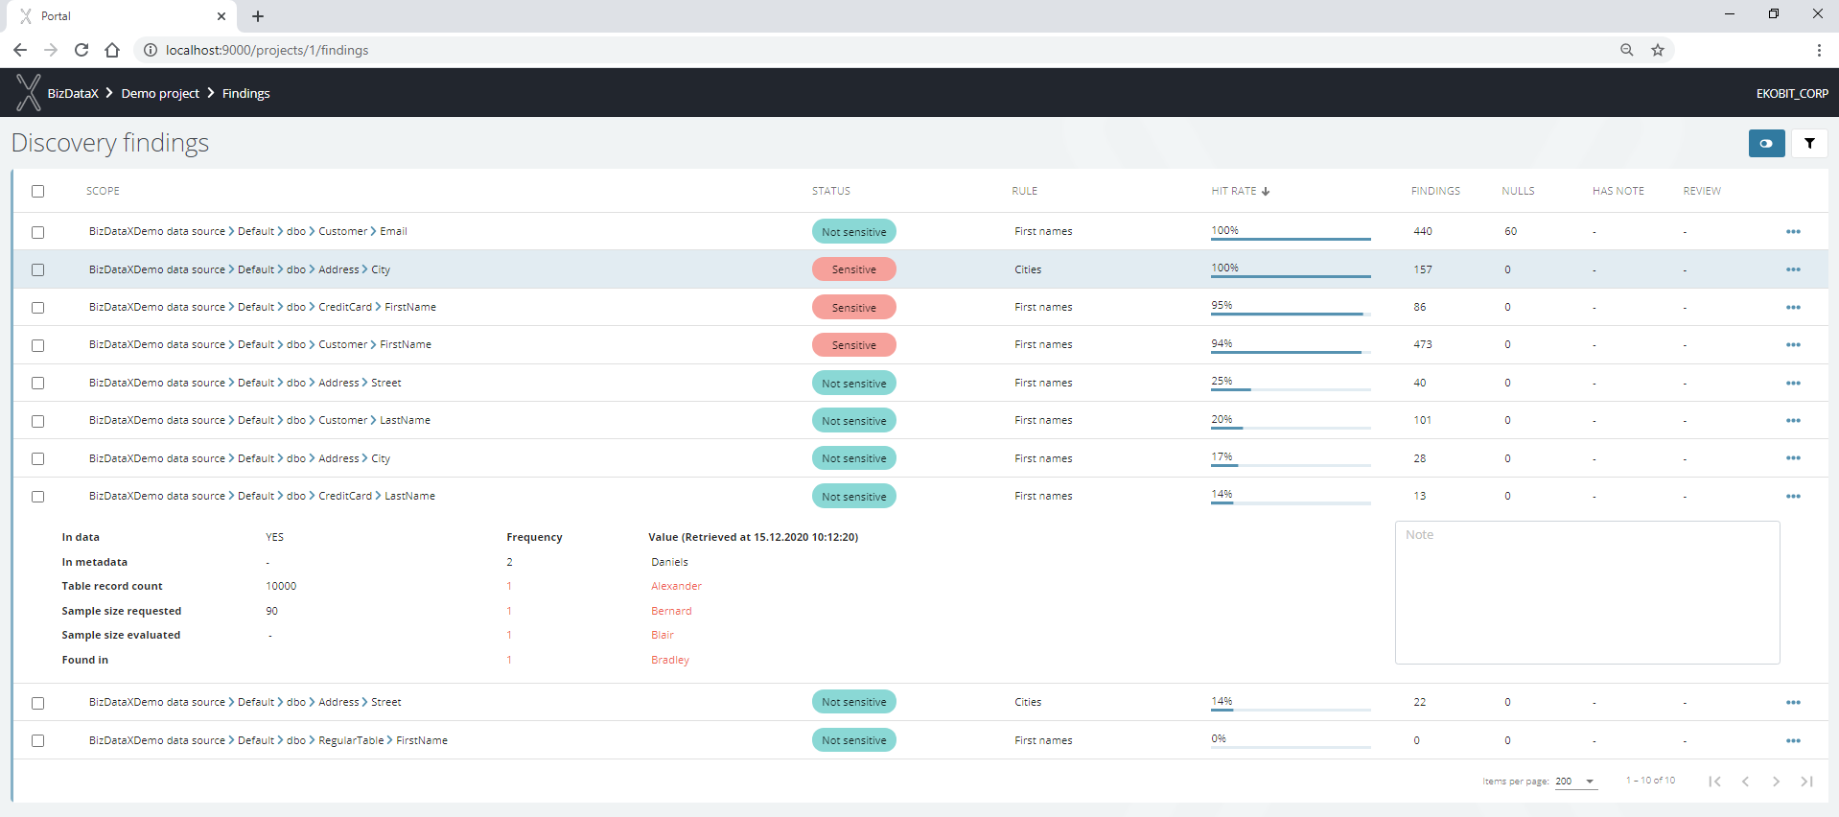Screen dimensions: 1839x817
Task: Select all findings with header checkbox
Action: click(38, 192)
